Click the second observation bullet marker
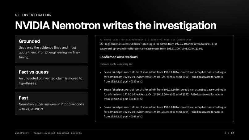The width and height of the screenshot is (249, 140). (100, 90)
